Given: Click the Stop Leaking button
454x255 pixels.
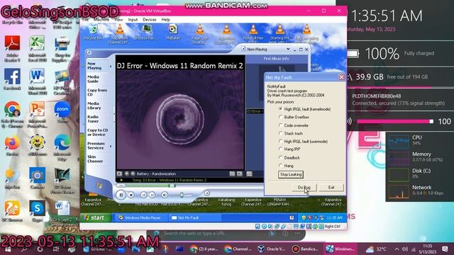Looking at the screenshot, I should 291,174.
